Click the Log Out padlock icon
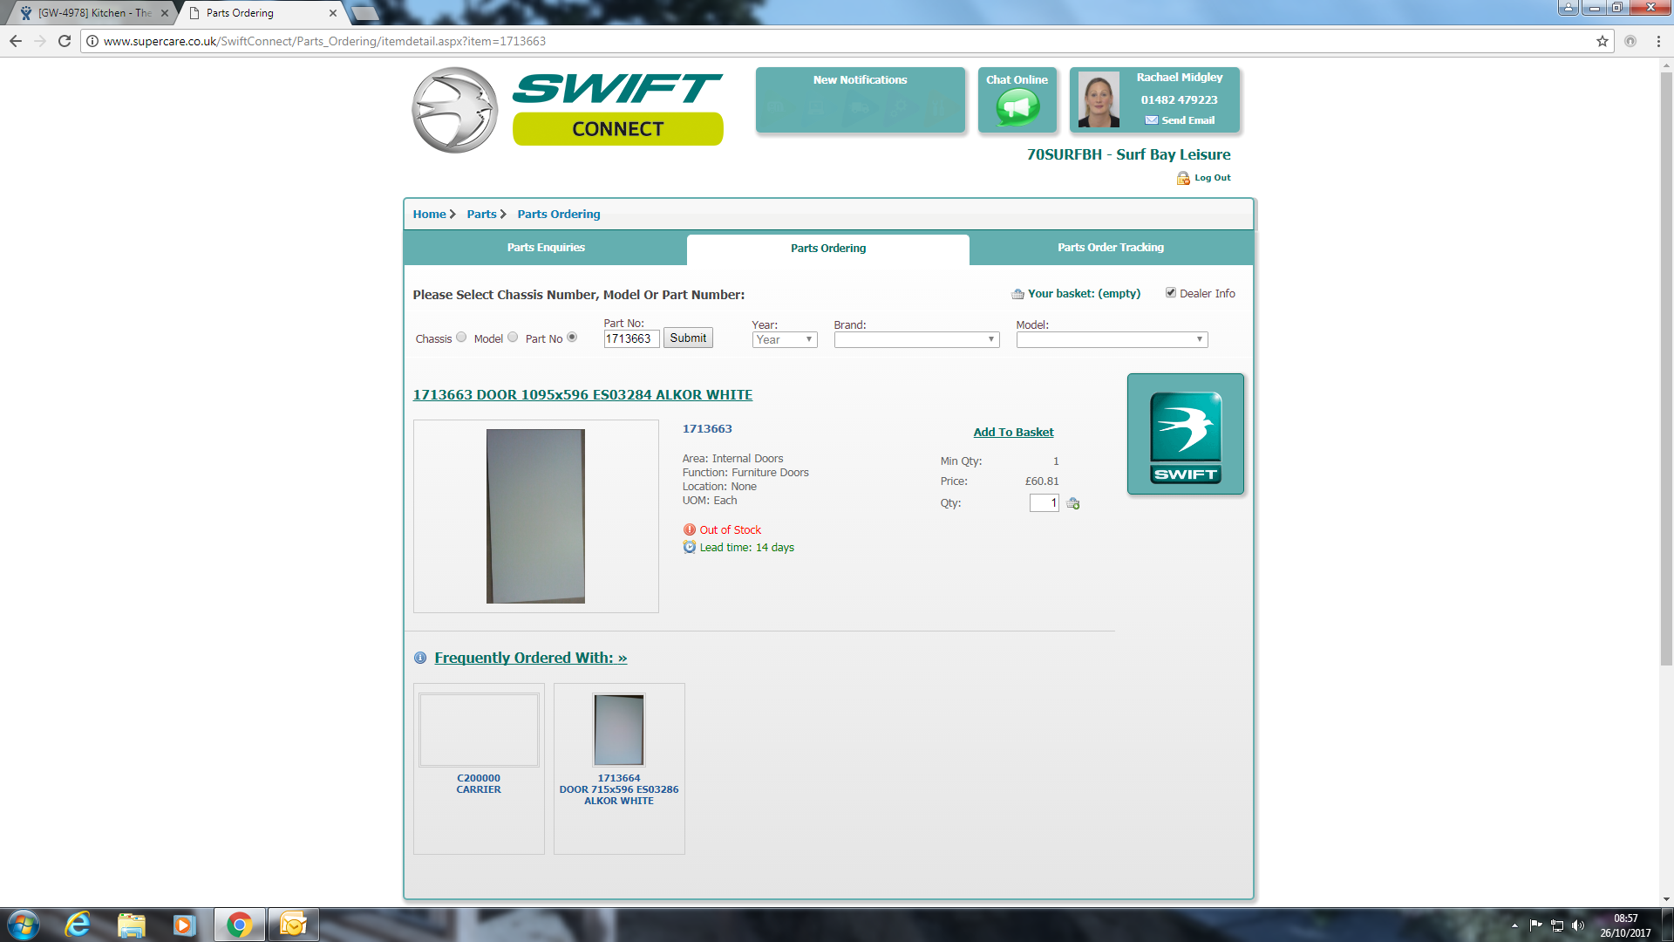 click(1183, 178)
